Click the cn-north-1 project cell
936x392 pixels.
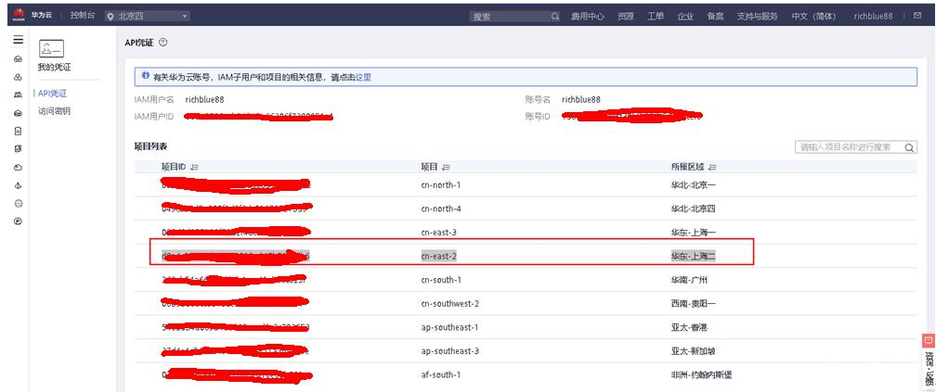(x=440, y=184)
